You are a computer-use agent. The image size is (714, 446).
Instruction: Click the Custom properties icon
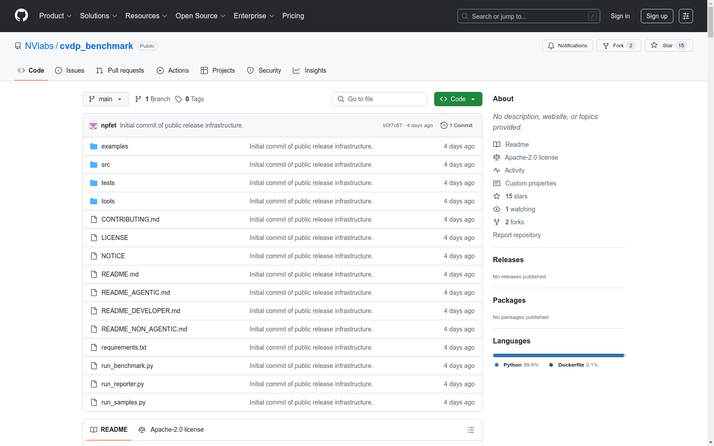(x=497, y=183)
